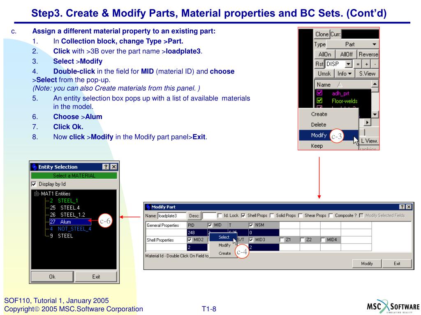This screenshot has width=421, height=315.
Task: Click the Modify Part title bar logo icon
Action: [x=148, y=207]
